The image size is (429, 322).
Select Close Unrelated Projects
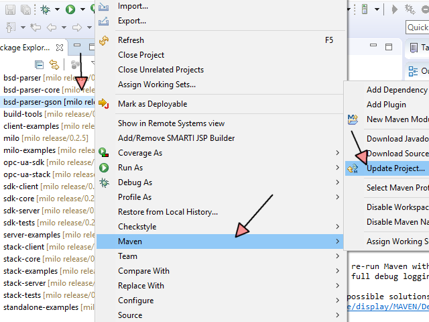[161, 70]
